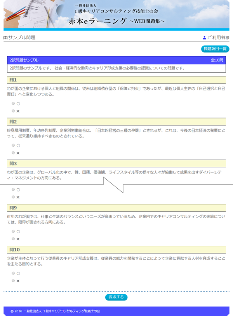Click the book icon beside サンプル問題

pyautogui.click(x=5, y=38)
